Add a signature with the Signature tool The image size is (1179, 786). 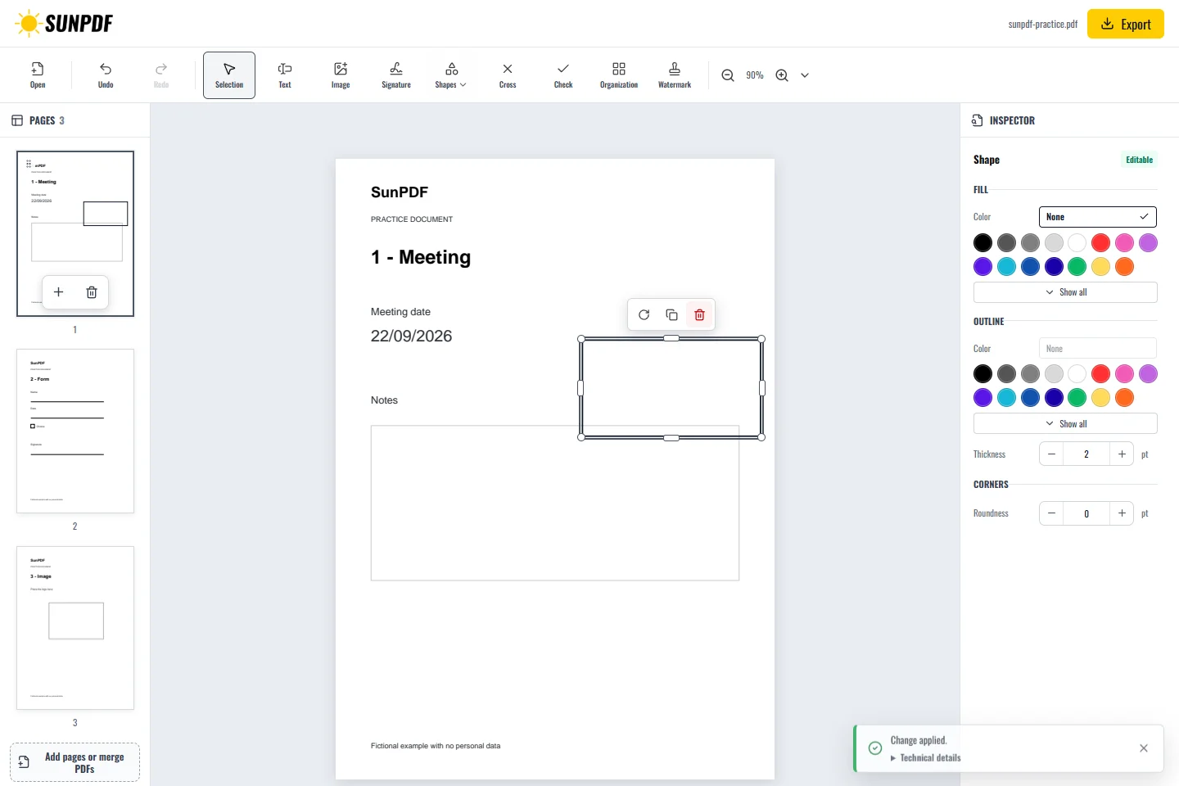pos(396,75)
